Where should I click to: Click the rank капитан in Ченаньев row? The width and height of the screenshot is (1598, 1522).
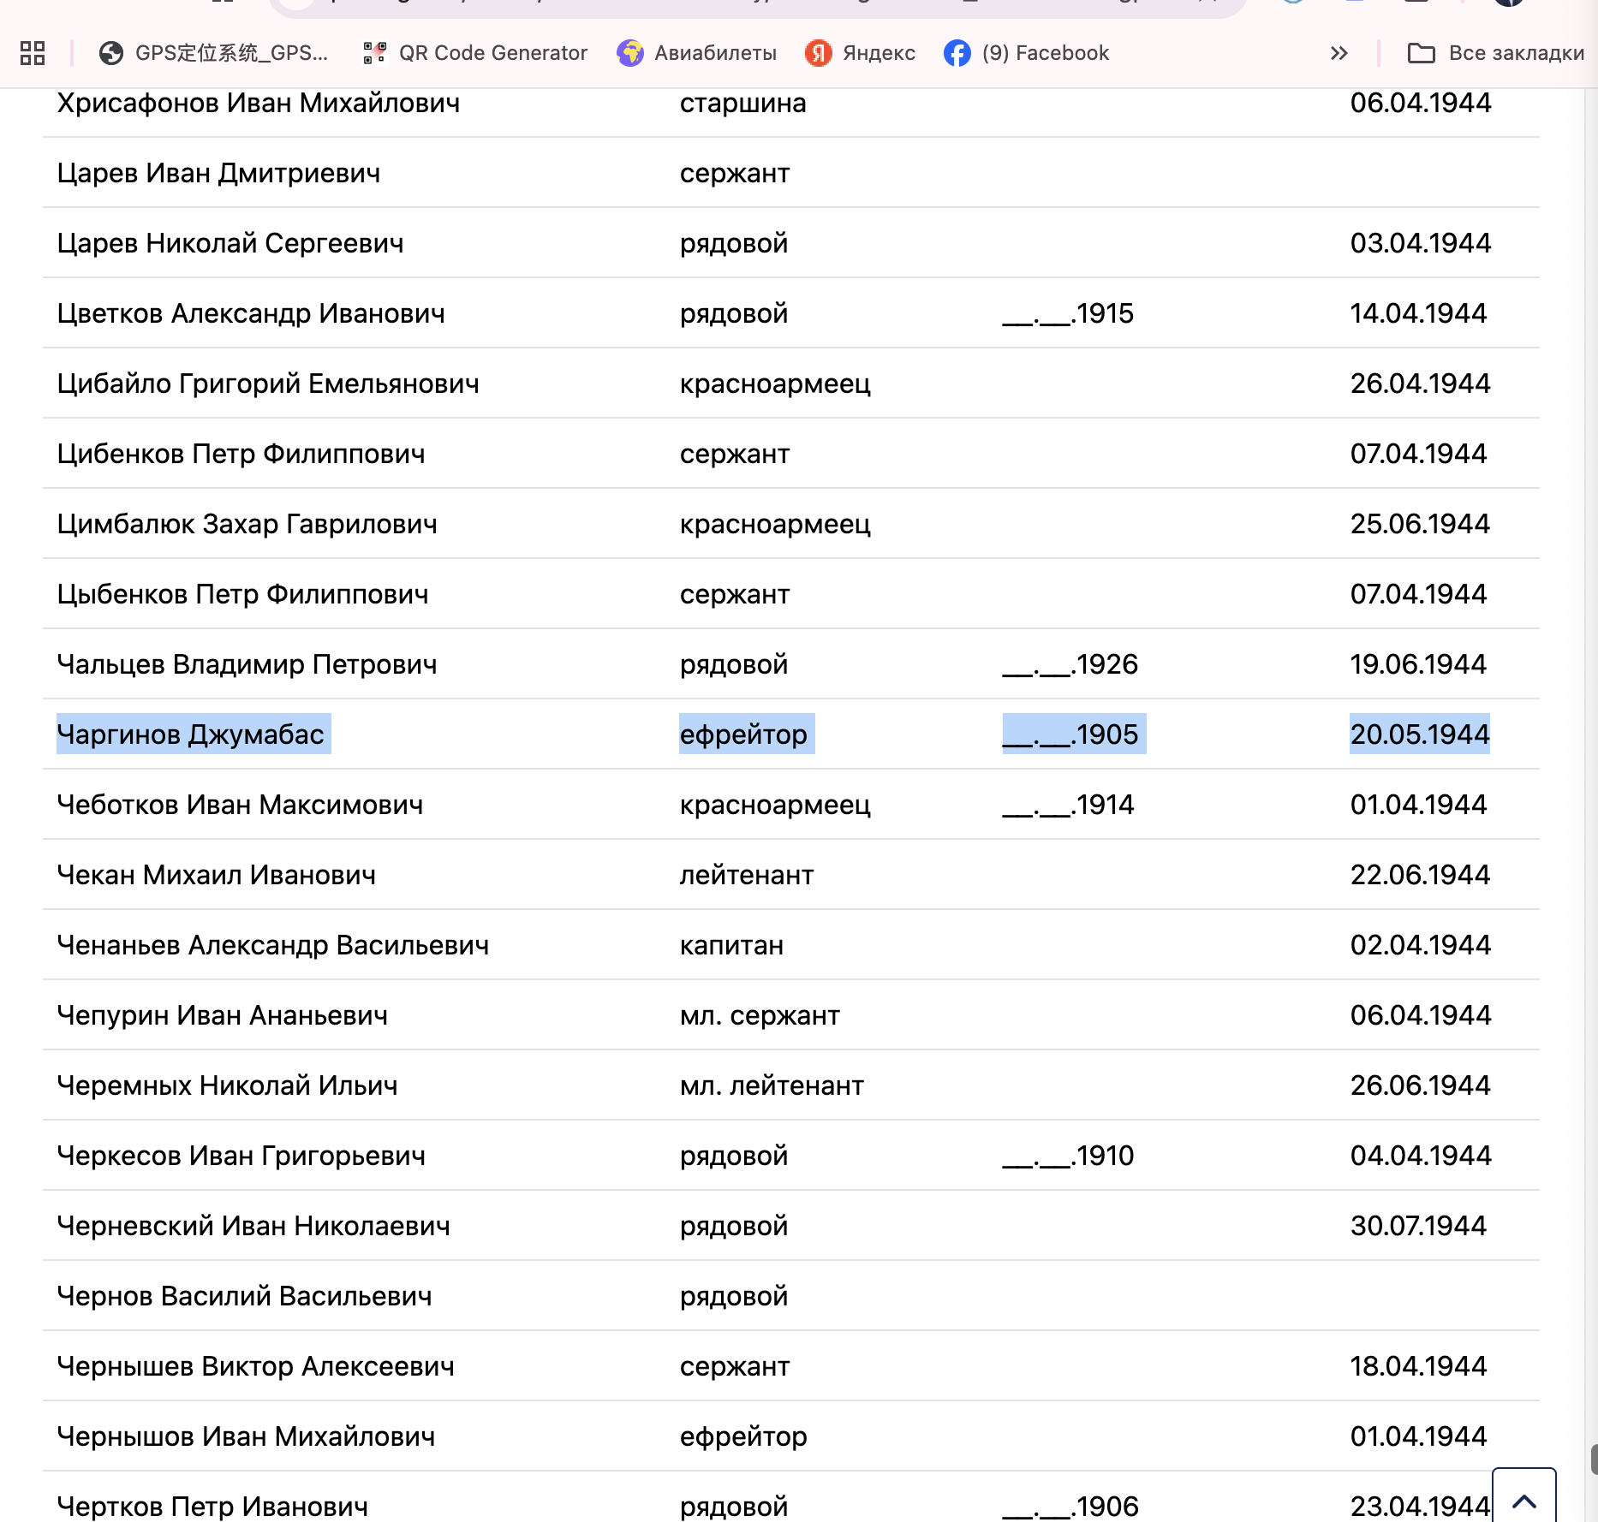[731, 945]
